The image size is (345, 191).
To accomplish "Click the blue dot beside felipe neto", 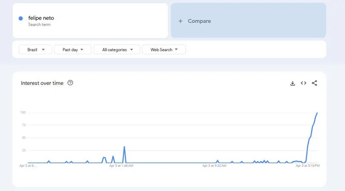I will 21,18.
